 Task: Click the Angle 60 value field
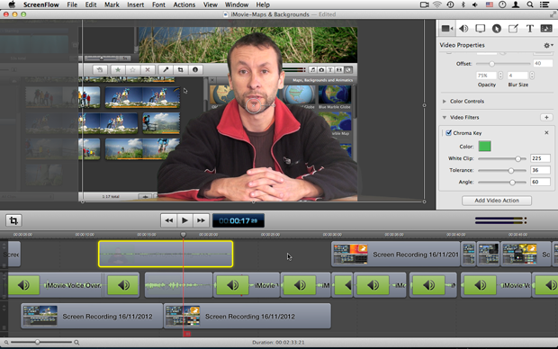pos(540,182)
